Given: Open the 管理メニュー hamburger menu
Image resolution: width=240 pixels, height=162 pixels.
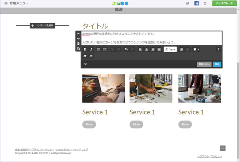Looking at the screenshot, I should click(x=6, y=3).
